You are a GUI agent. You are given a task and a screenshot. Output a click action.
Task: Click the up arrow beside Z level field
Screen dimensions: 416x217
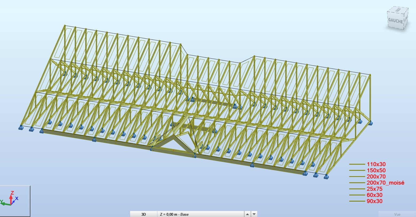(248, 214)
